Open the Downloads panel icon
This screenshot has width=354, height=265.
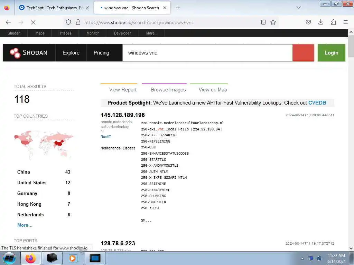320,22
